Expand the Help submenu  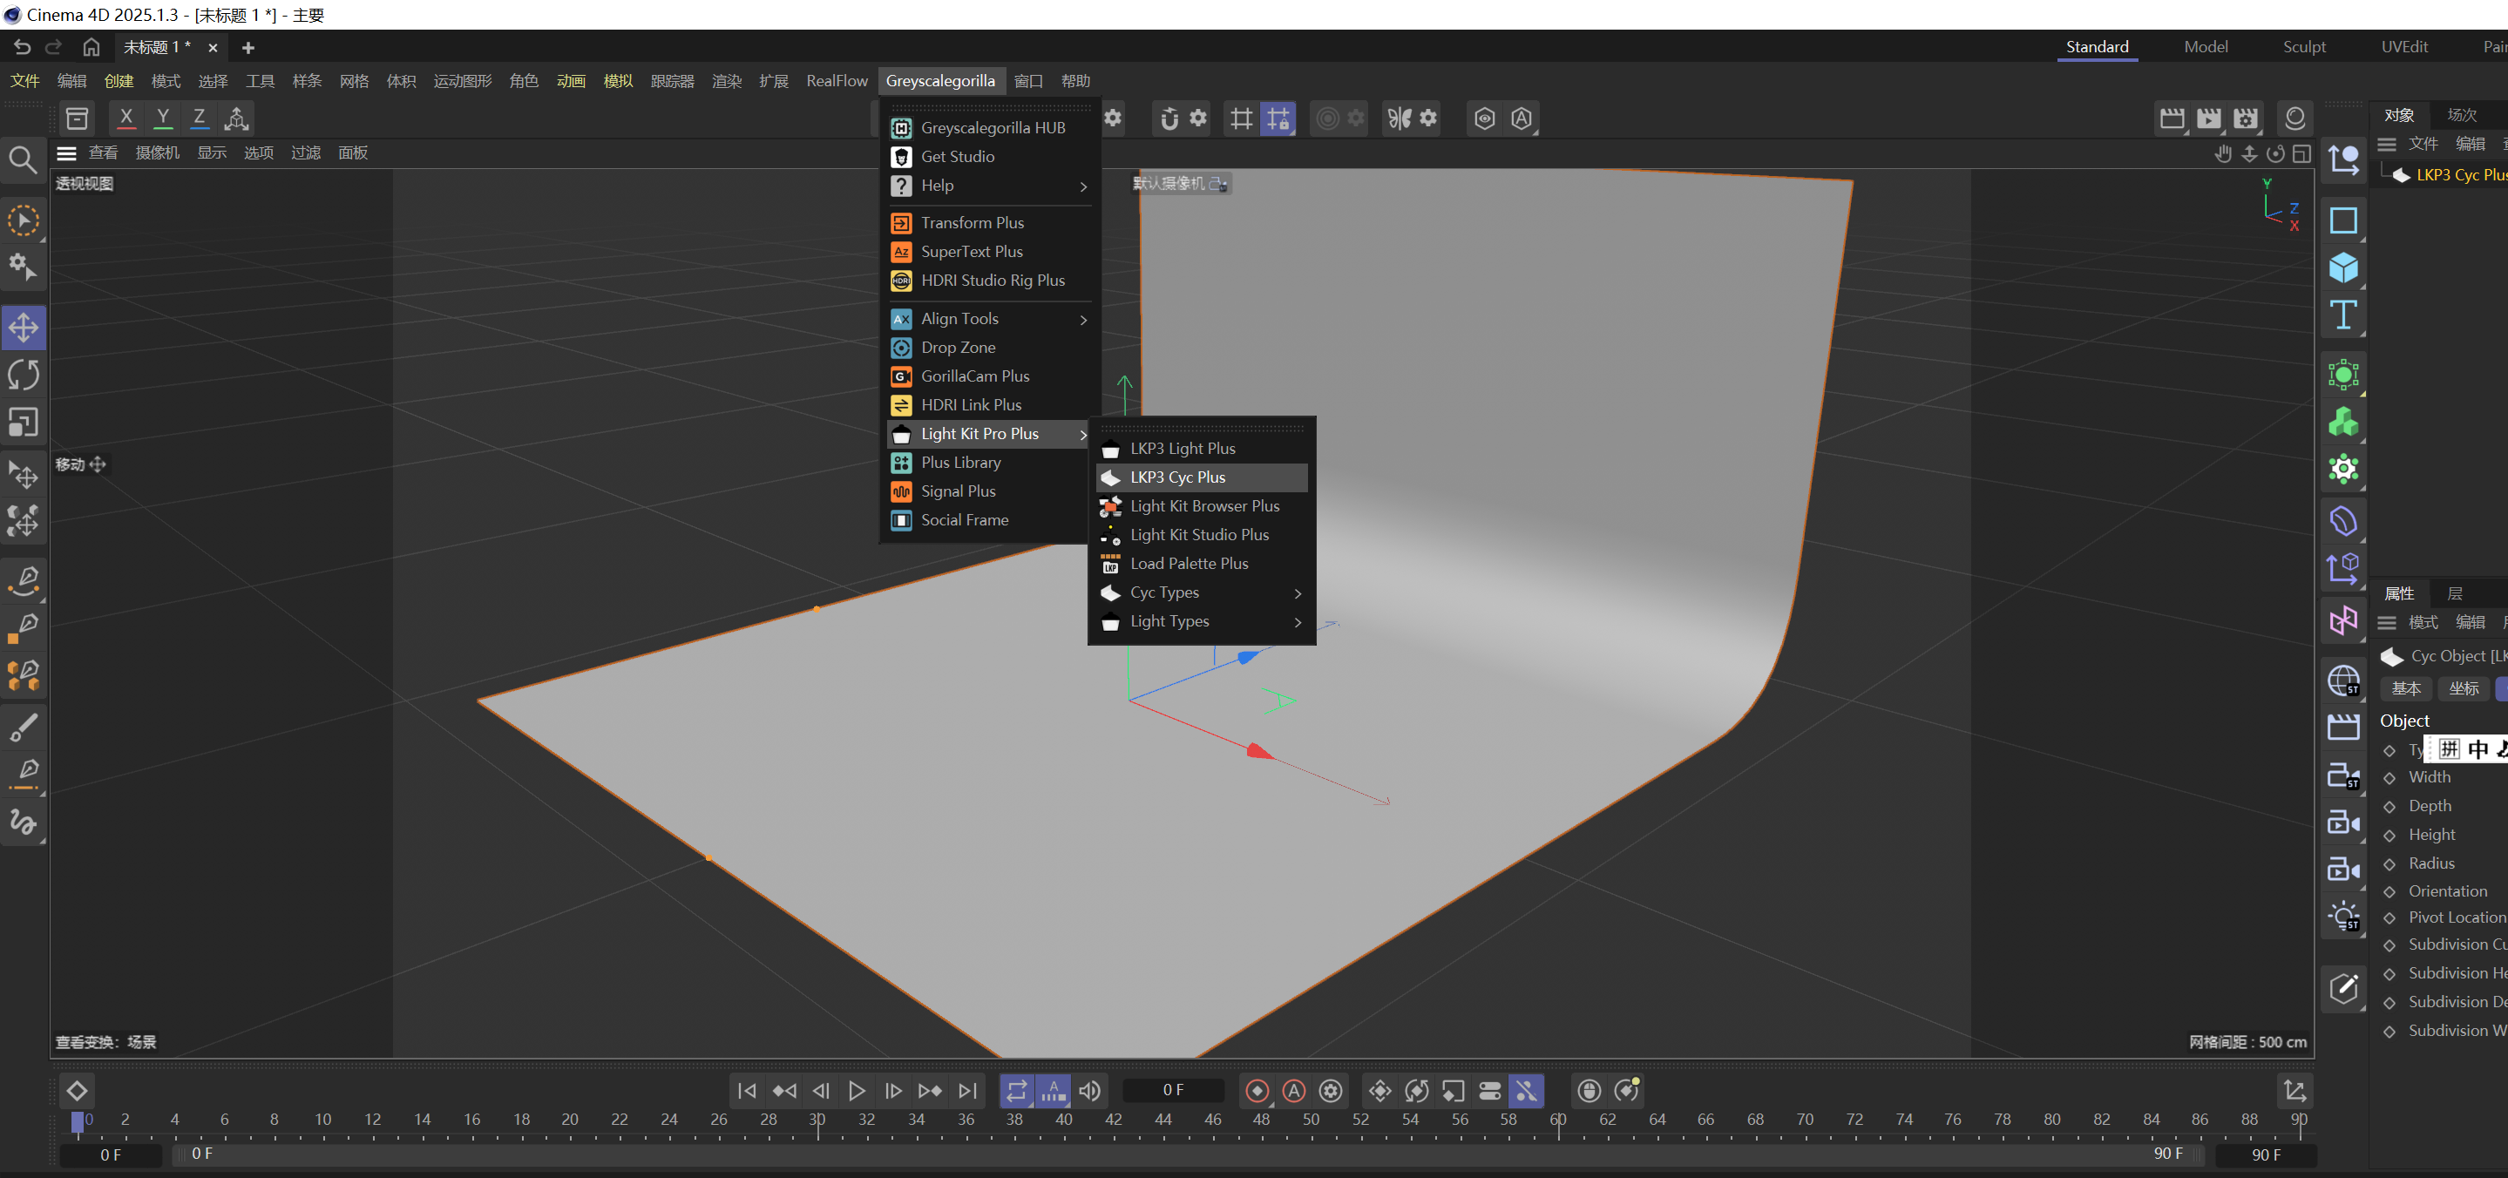[x=990, y=186]
